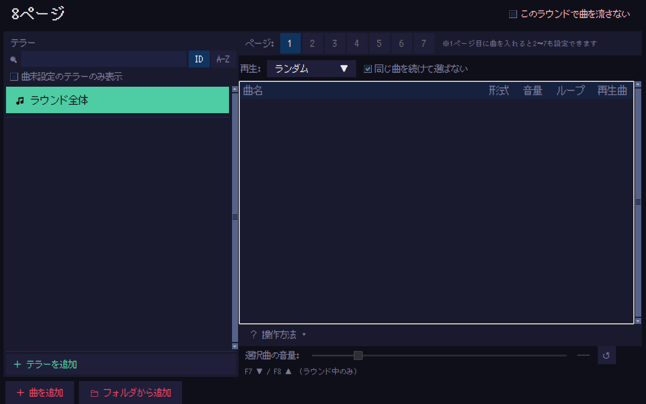Click the 音量 column header
This screenshot has height=404, width=646.
click(x=533, y=90)
